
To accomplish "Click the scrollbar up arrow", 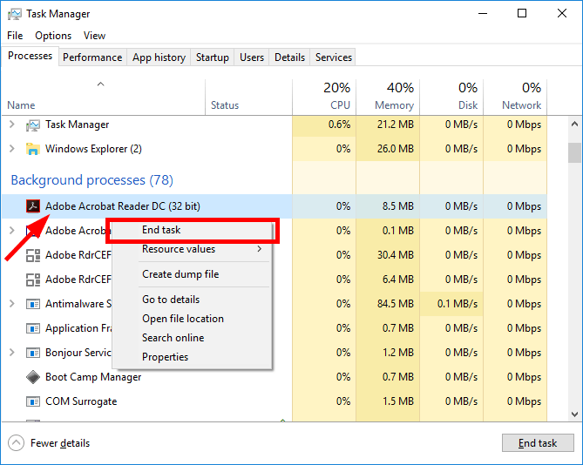I will [574, 124].
